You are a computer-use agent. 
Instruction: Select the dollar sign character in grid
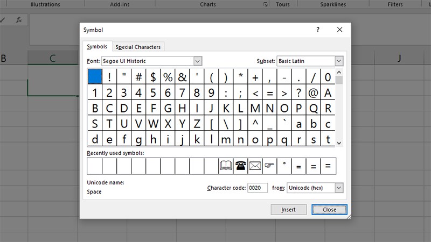(153, 77)
